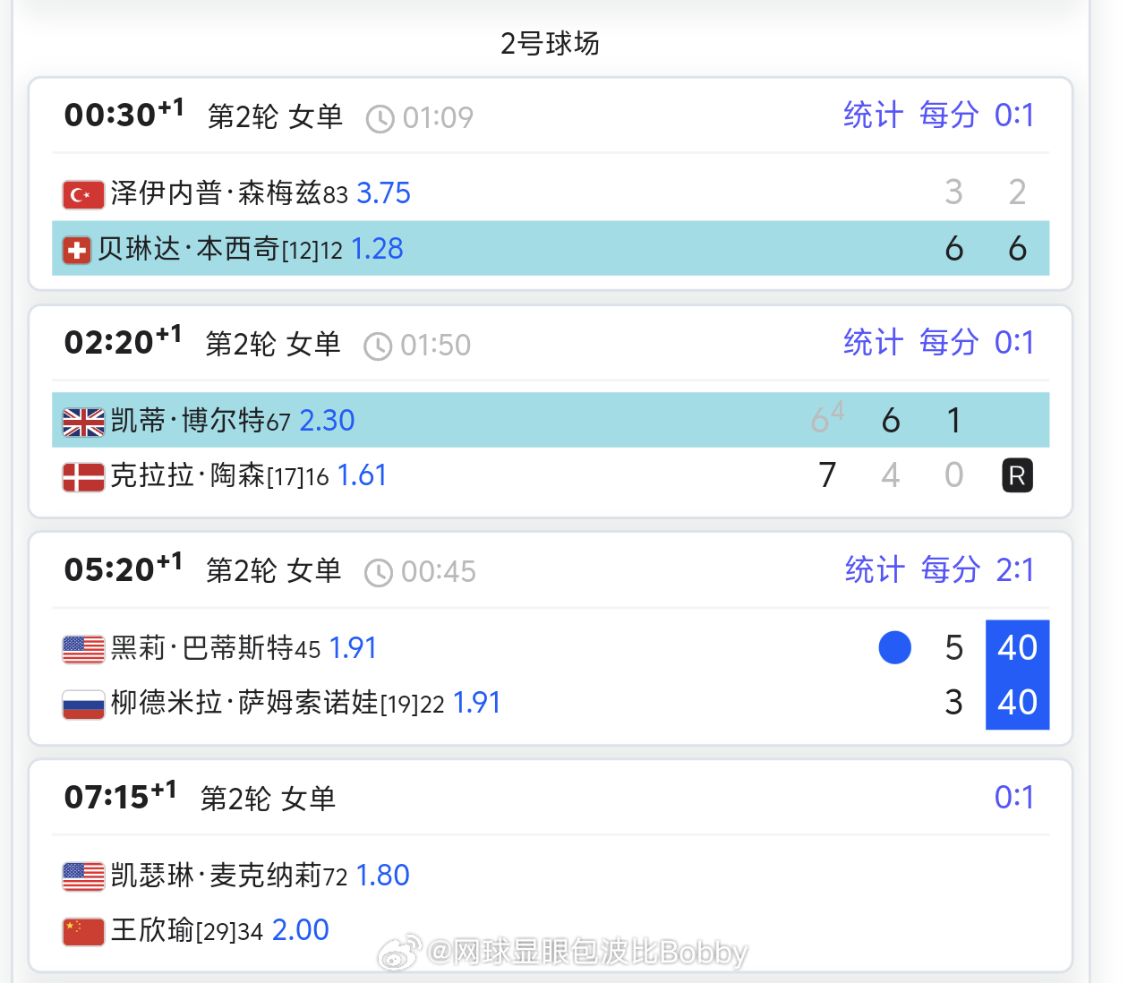Screen dimensions: 1128x983
Task: Open 统计 for the 贝琳达·本西奇 match
Action: (x=873, y=115)
